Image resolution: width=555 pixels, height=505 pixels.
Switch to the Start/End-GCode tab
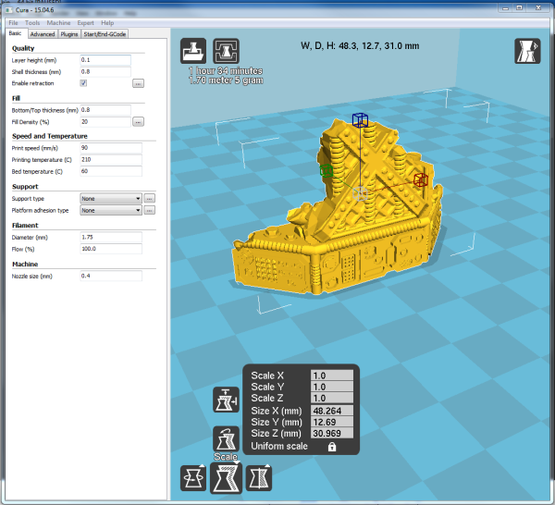tap(105, 34)
